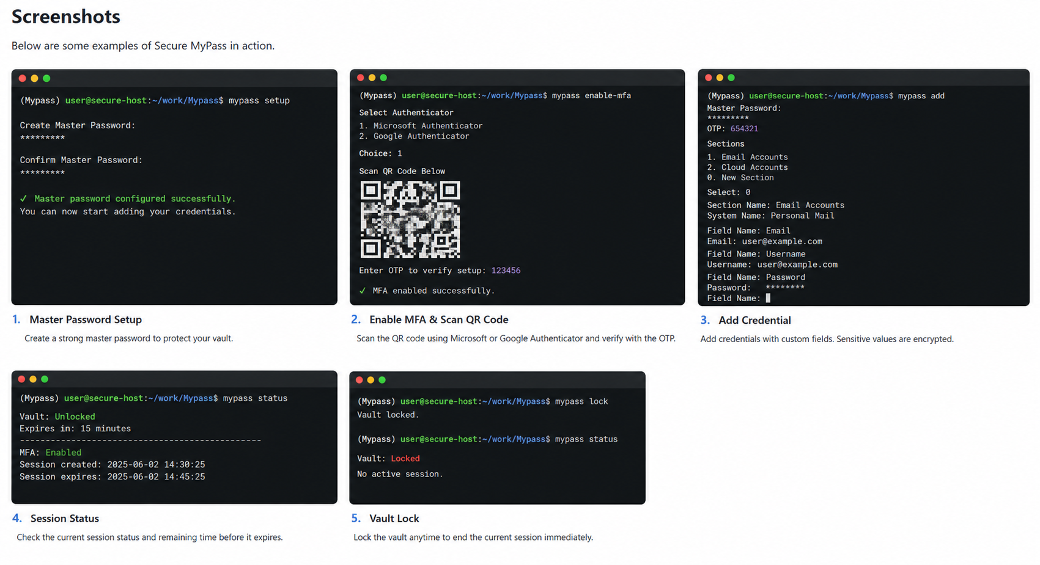Click 'mypass status' command in Vault Lock terminal
1040x565 pixels.
tap(586, 439)
